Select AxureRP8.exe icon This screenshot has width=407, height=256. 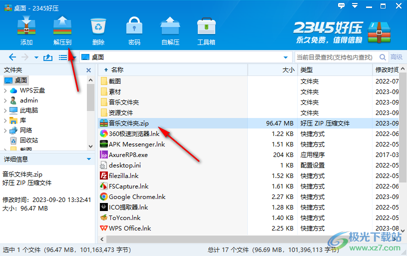click(104, 154)
